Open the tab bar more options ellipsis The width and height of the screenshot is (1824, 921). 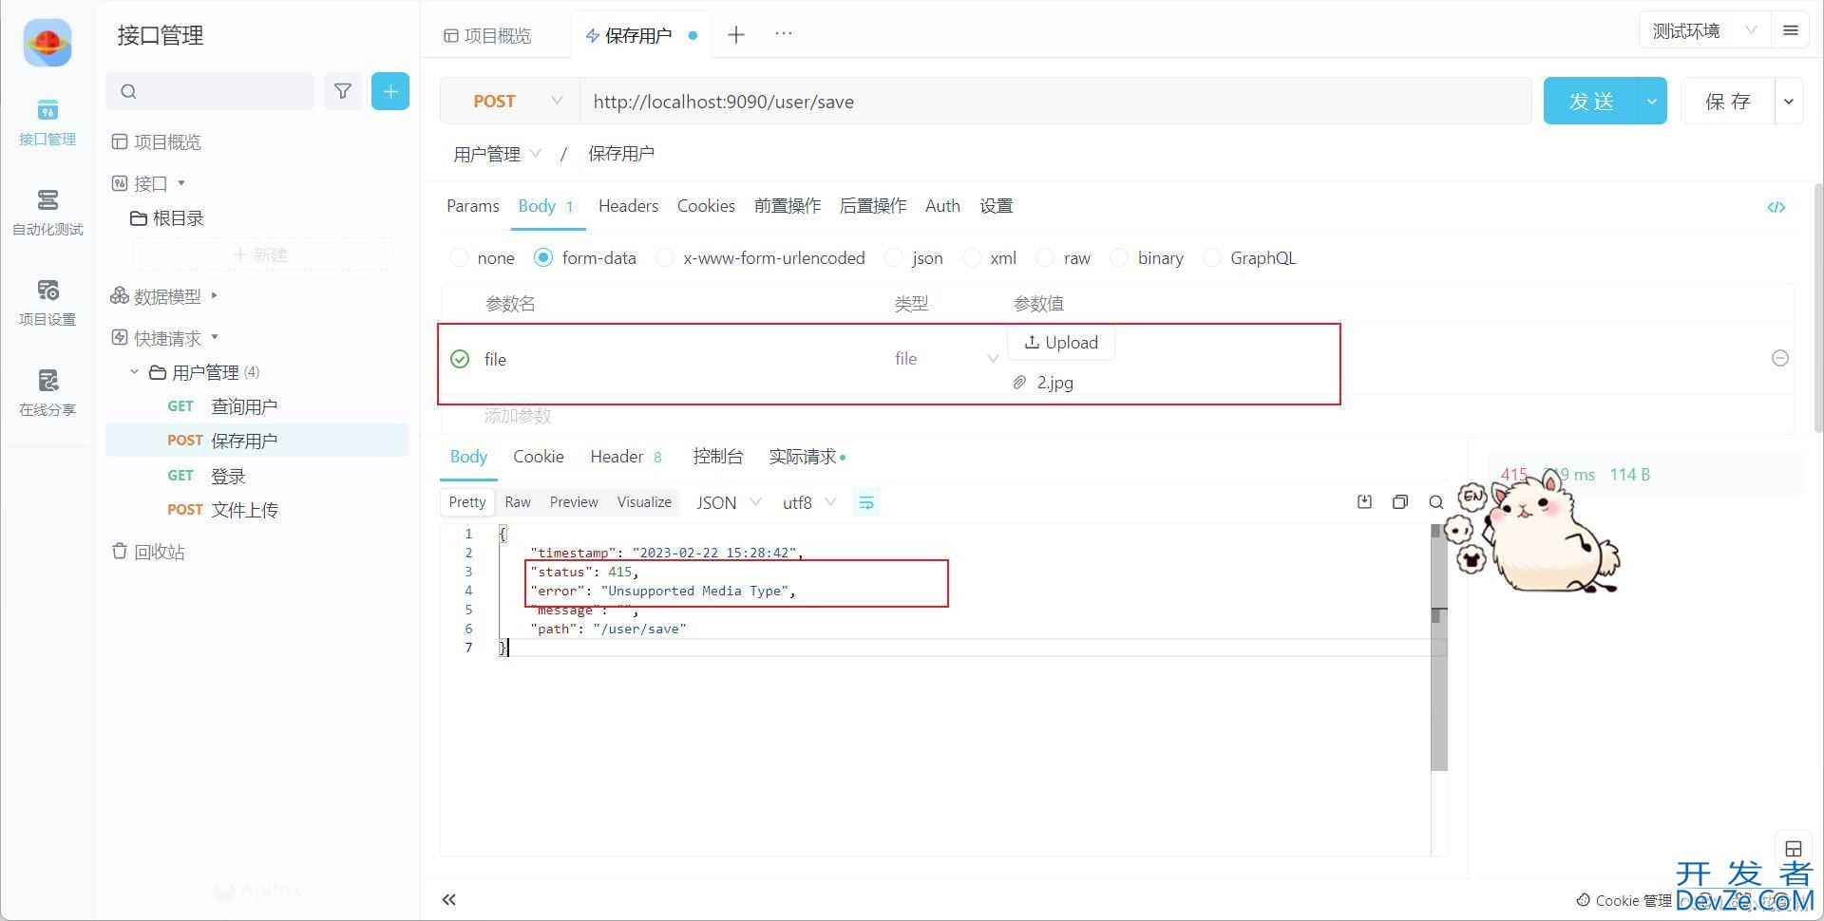(784, 33)
